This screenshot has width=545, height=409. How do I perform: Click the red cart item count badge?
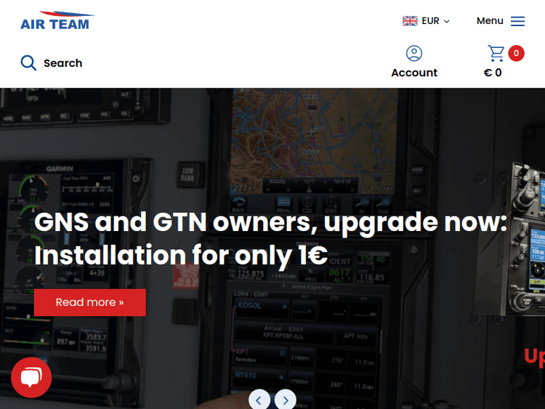[x=516, y=53]
